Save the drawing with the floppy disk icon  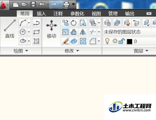coord(33,5)
